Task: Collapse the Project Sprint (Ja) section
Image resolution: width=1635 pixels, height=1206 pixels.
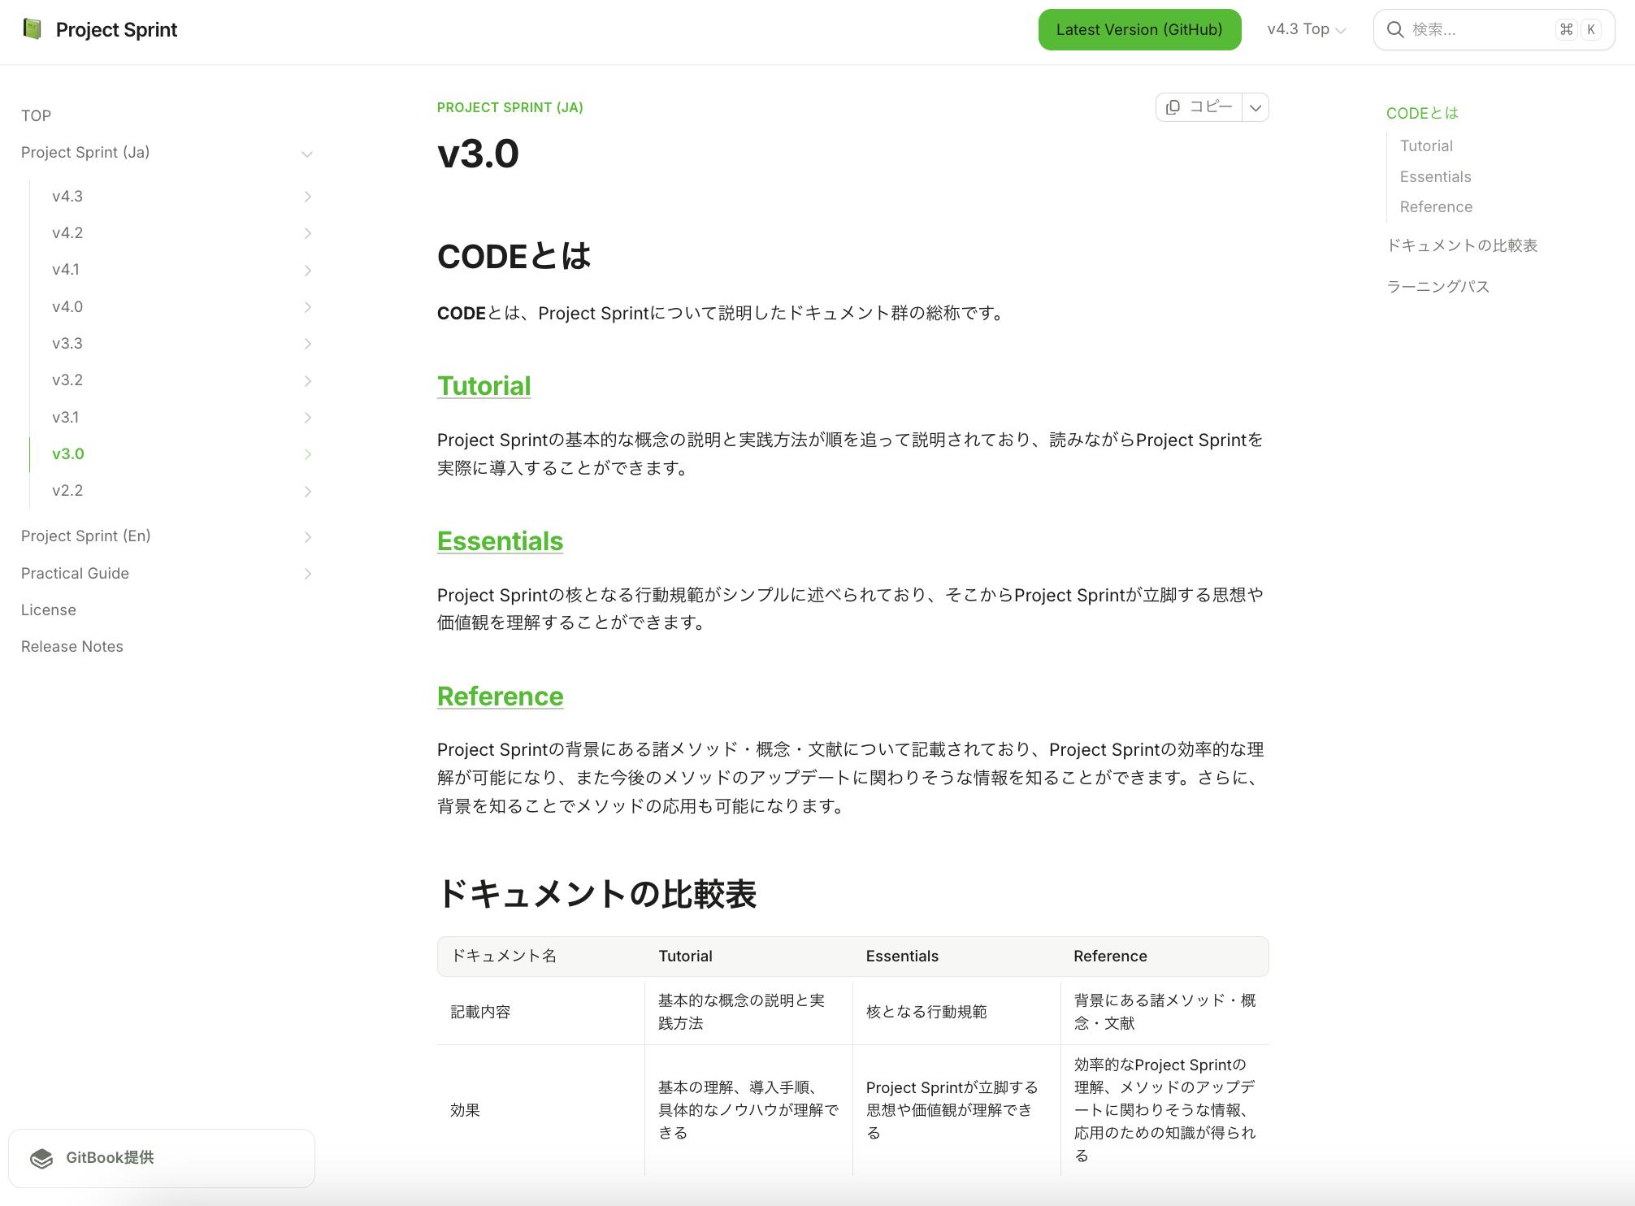Action: click(307, 154)
